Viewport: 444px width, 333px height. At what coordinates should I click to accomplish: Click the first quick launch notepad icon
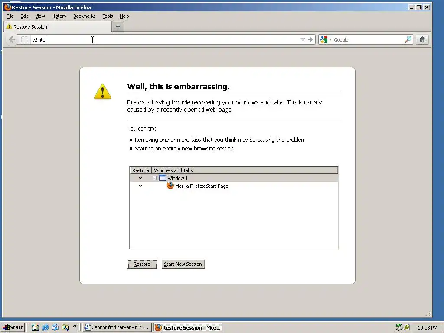(36, 327)
